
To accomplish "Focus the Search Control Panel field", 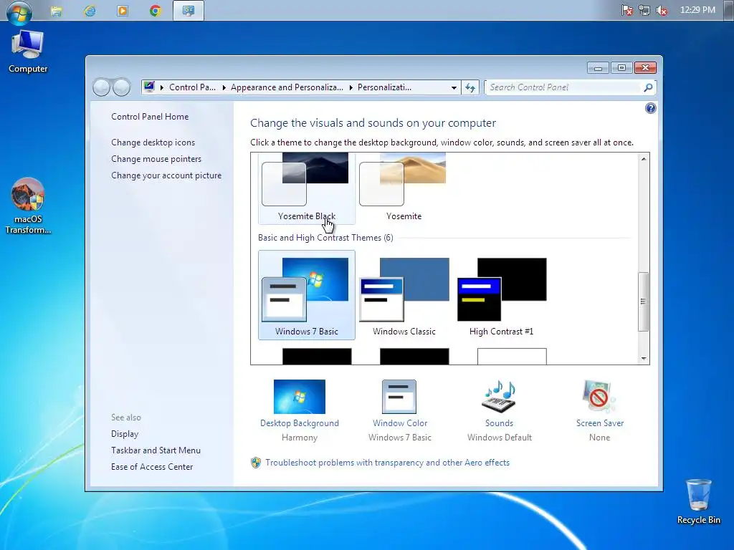I will [564, 87].
